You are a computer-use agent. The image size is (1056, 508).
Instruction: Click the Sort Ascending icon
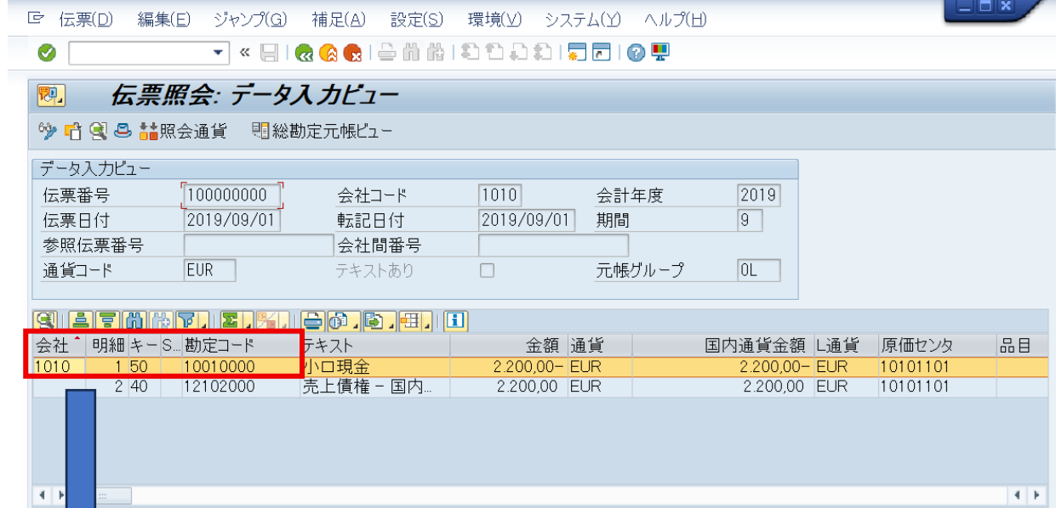tap(81, 320)
